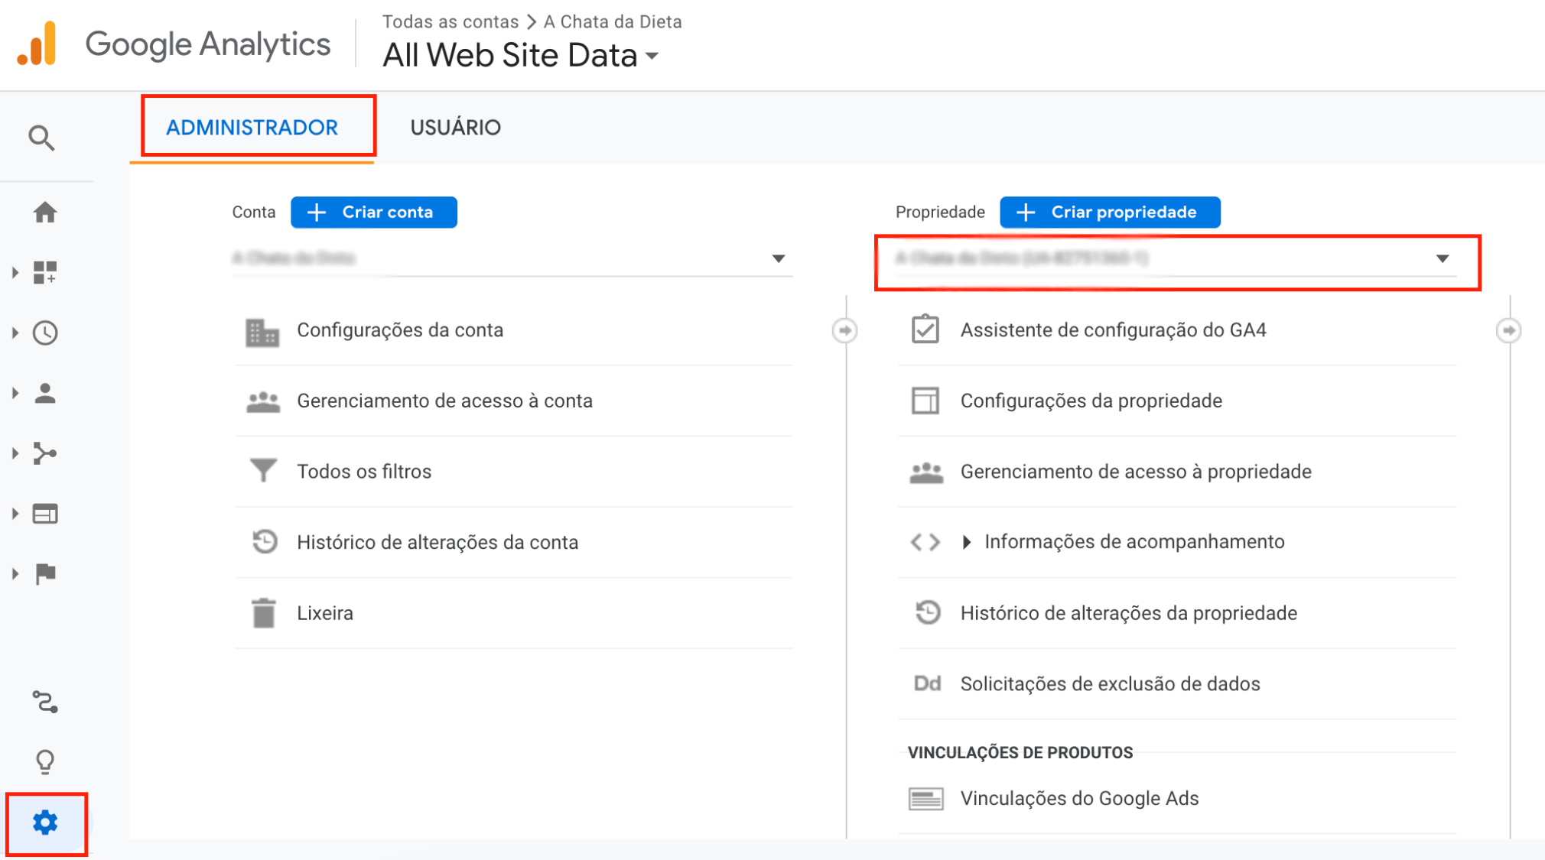Viewport: 1545px width, 860px height.
Task: Click the arrow circle between Conta and Propriedade
Action: 845,331
